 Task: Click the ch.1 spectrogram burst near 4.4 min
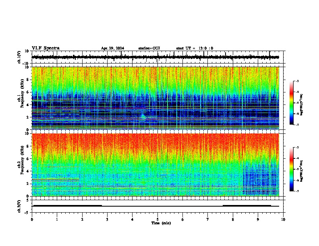point(143,117)
